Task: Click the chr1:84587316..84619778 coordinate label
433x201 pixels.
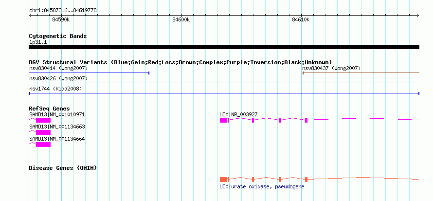Action: (x=63, y=11)
